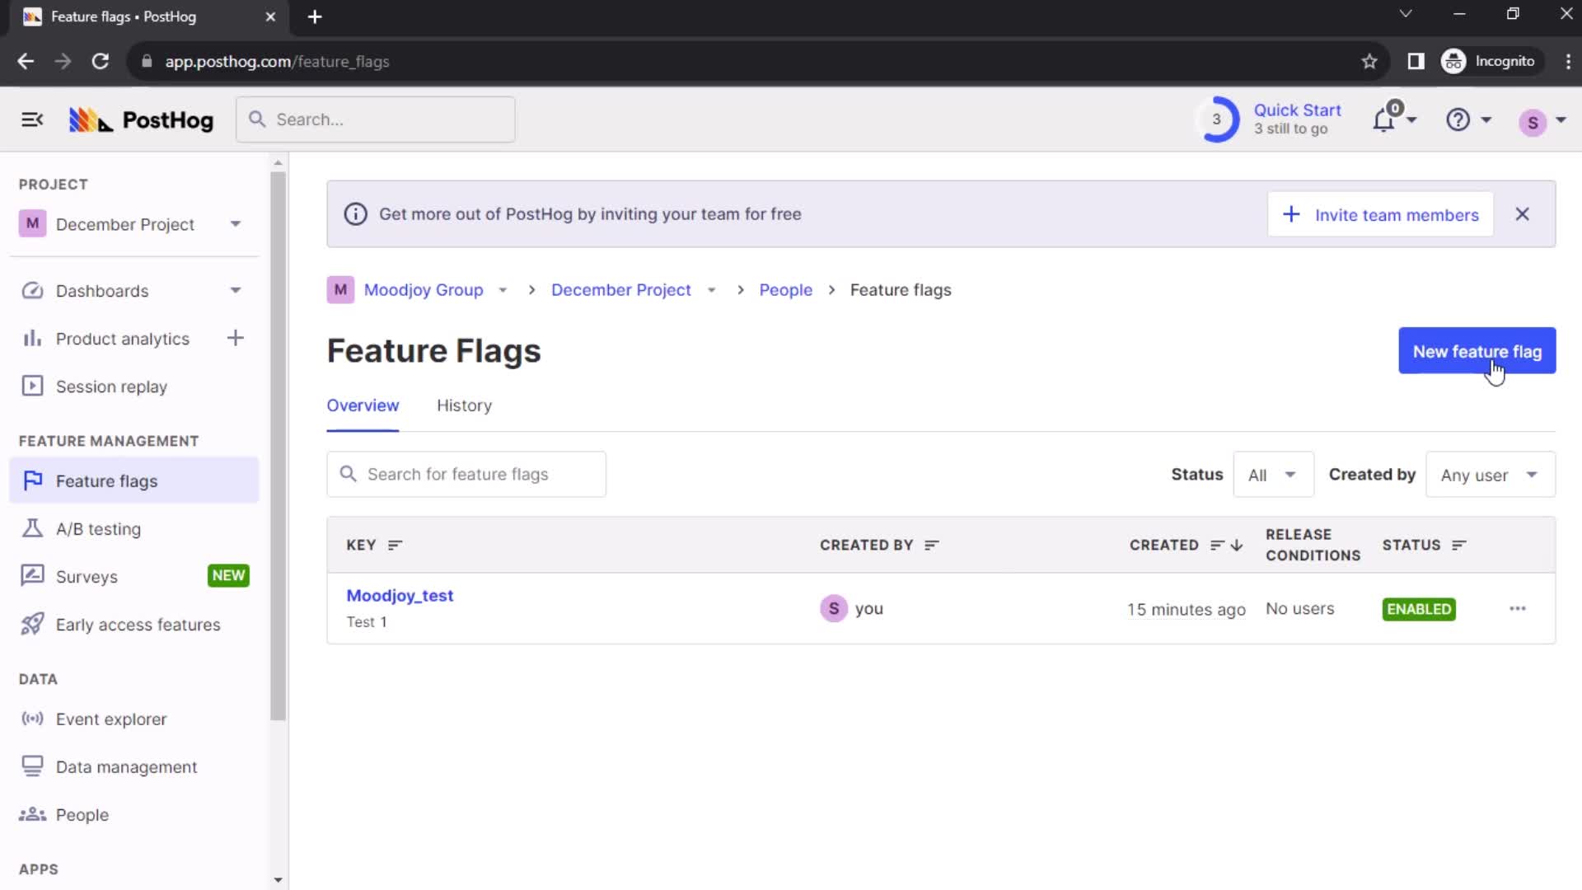Create a New feature flag
Image resolution: width=1582 pixels, height=890 pixels.
pos(1477,351)
